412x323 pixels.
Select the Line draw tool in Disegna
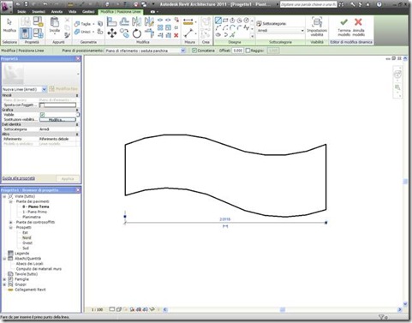click(x=218, y=21)
